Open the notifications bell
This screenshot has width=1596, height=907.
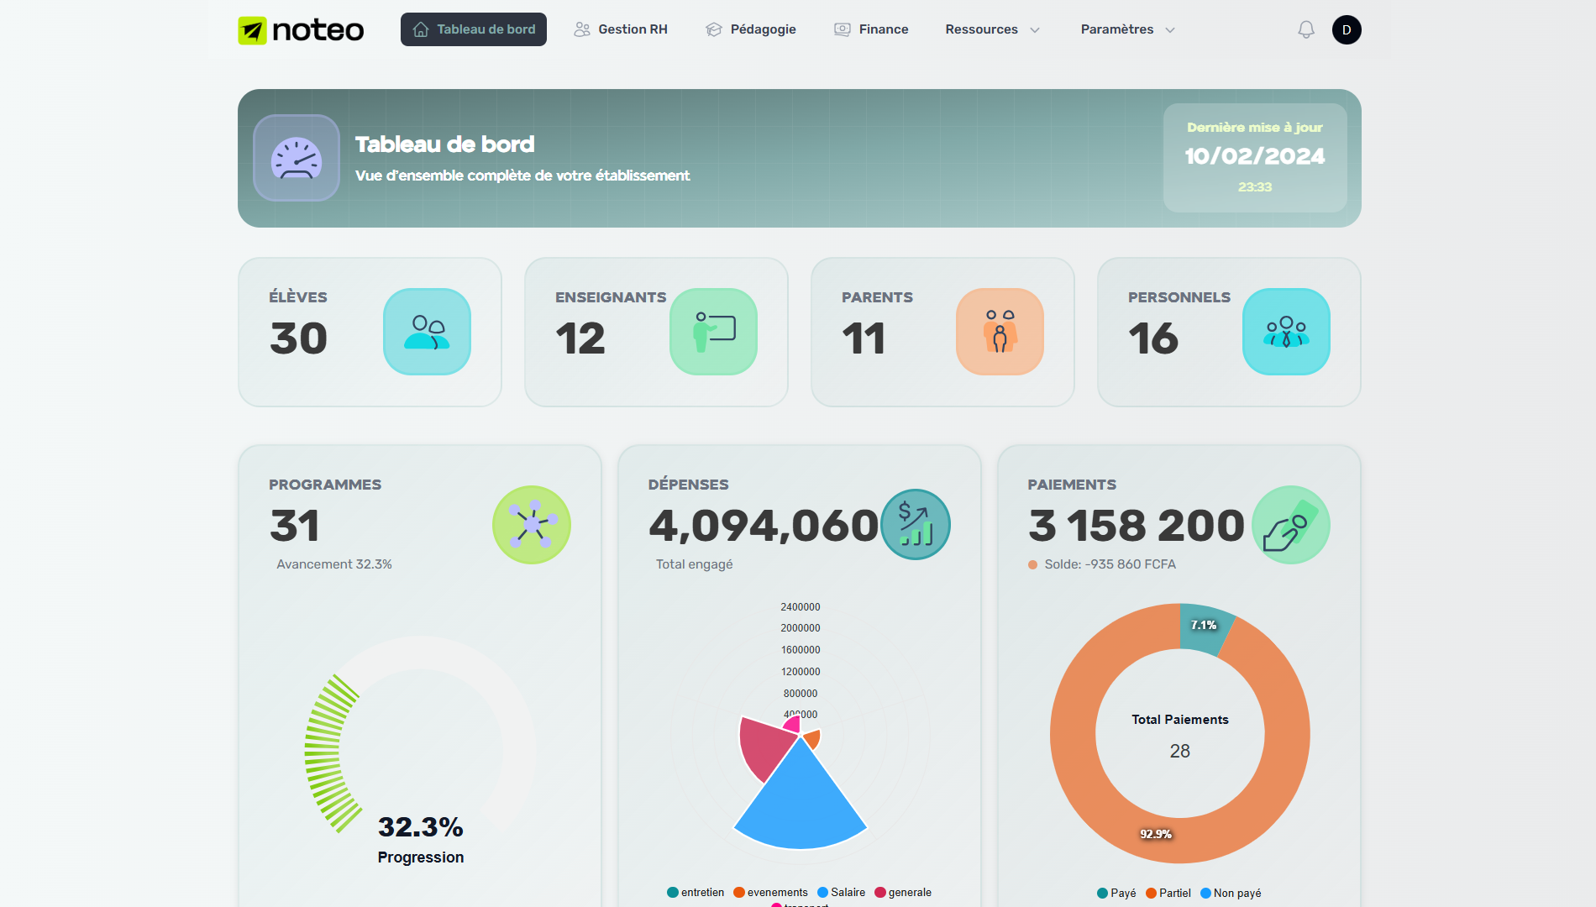click(x=1305, y=30)
